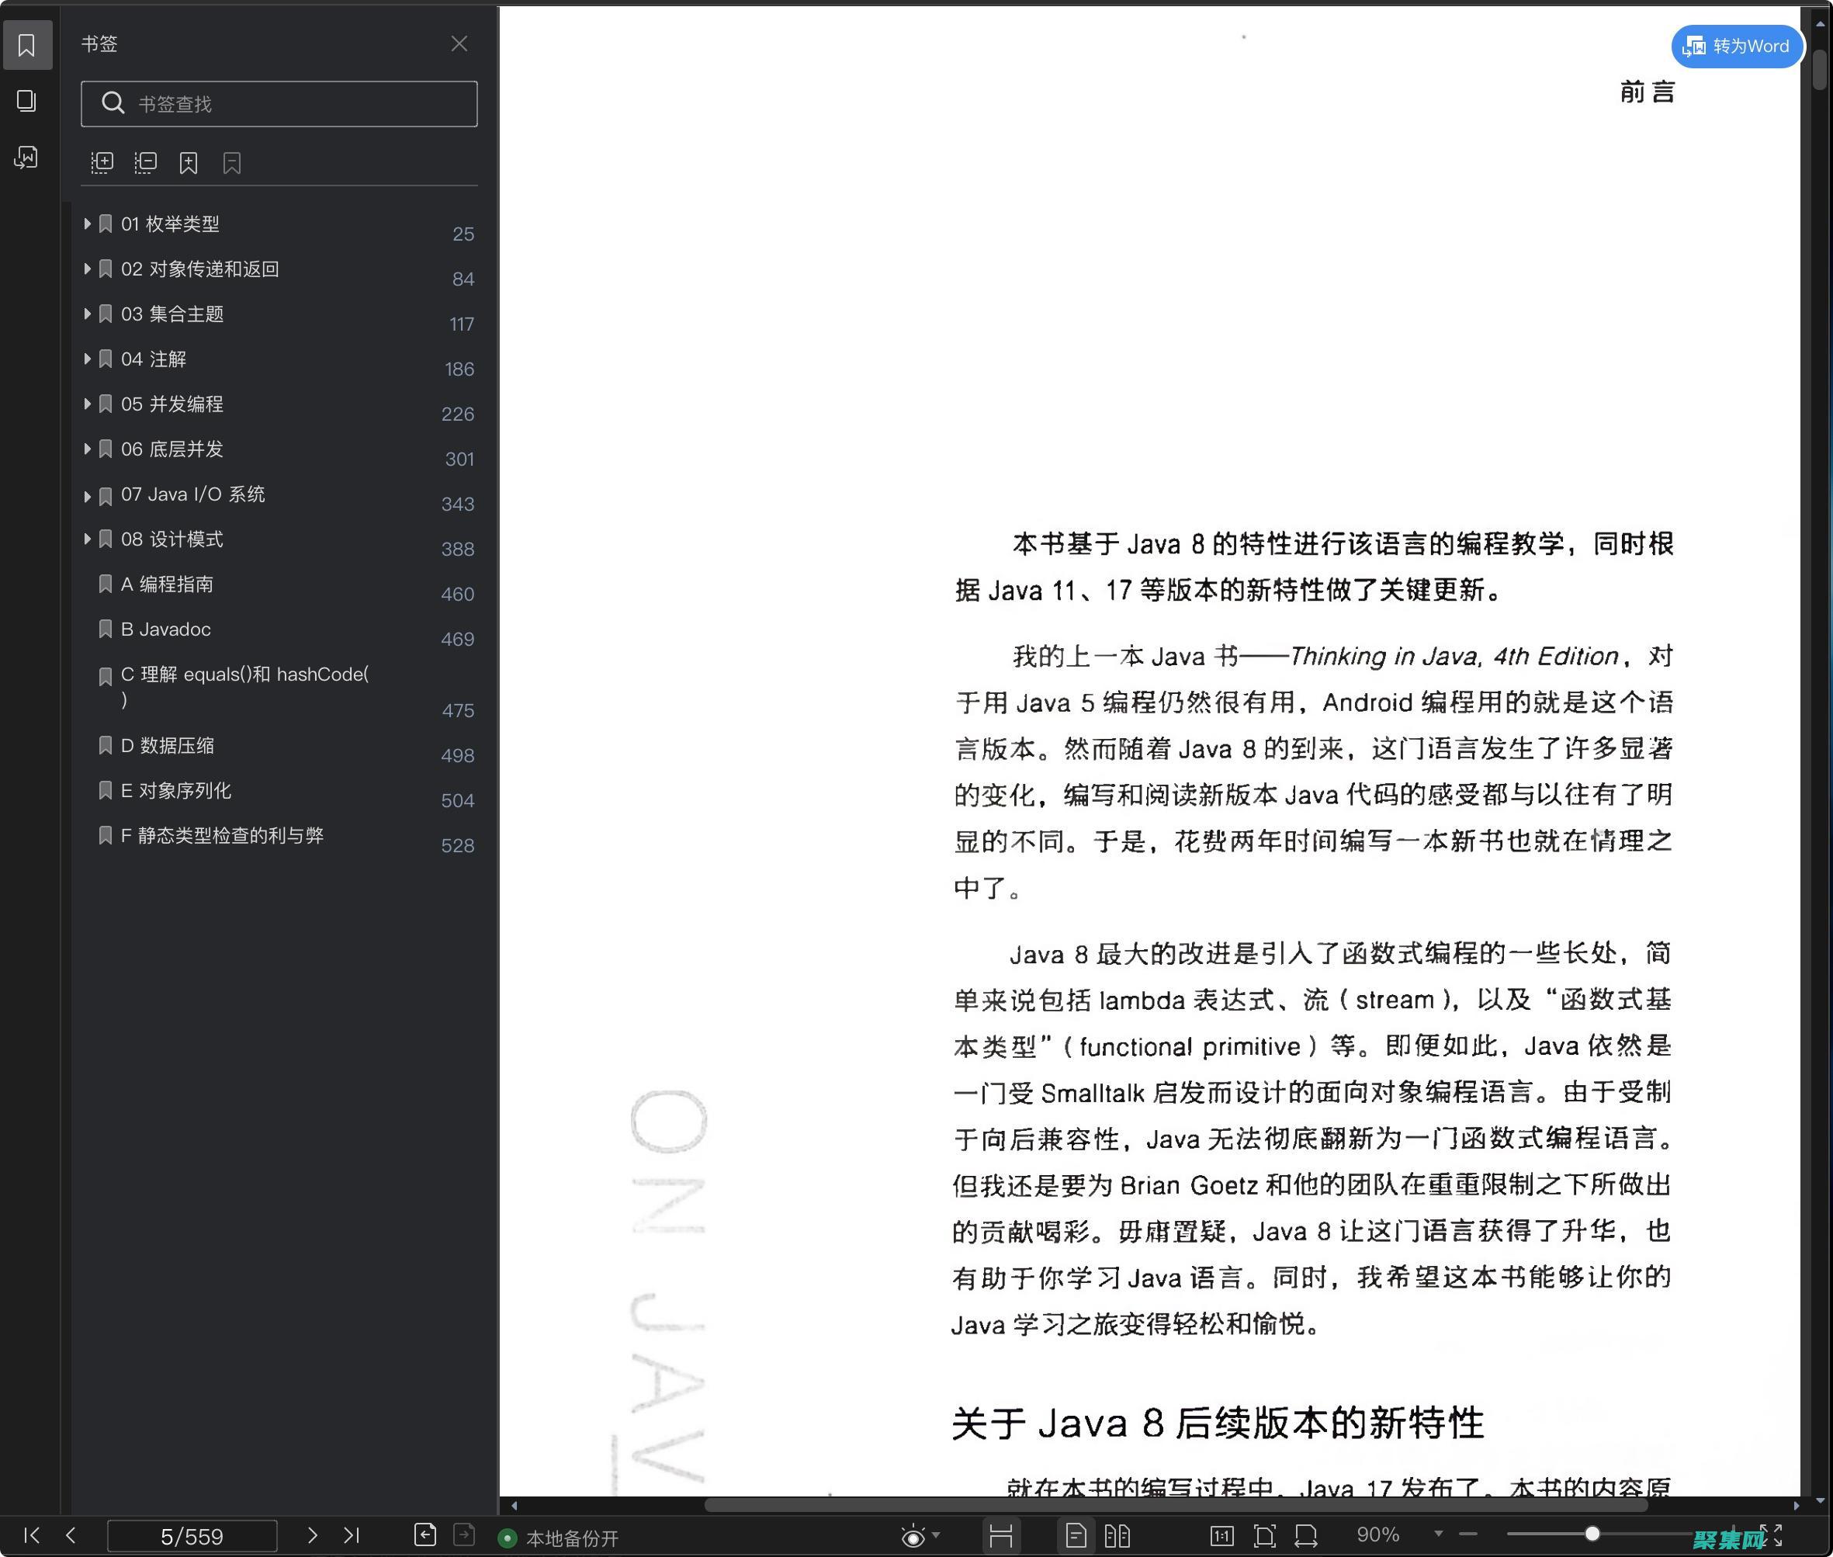Toggle 本地备份开 local backup switch

(x=508, y=1537)
